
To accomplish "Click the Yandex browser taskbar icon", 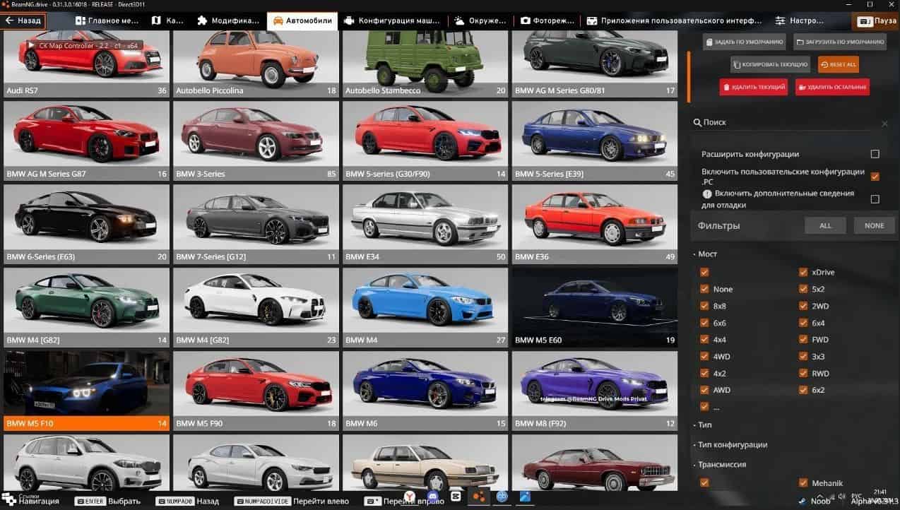I will (409, 497).
